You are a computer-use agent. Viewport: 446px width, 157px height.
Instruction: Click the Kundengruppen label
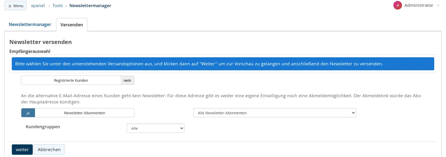tap(43, 127)
